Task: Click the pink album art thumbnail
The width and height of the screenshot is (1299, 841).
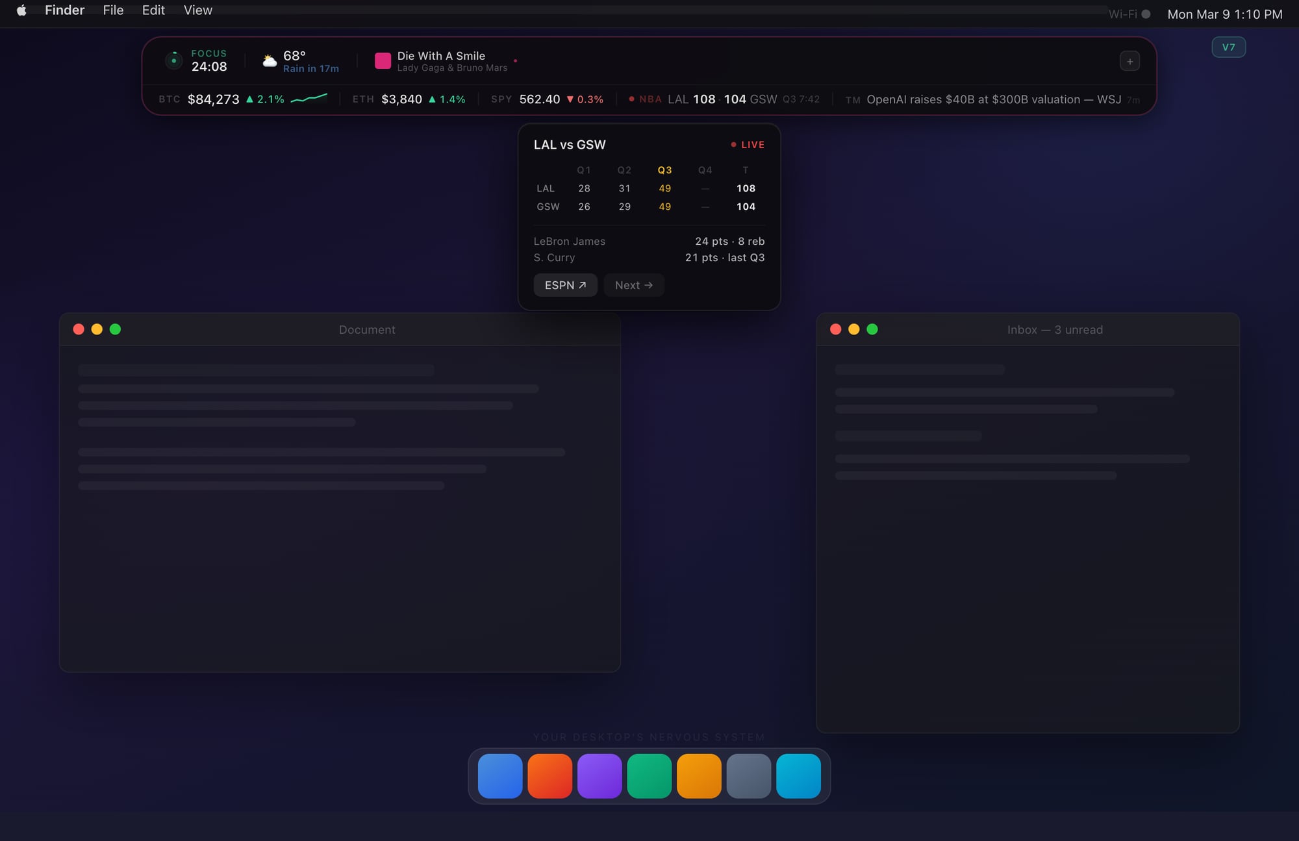Action: [x=383, y=61]
